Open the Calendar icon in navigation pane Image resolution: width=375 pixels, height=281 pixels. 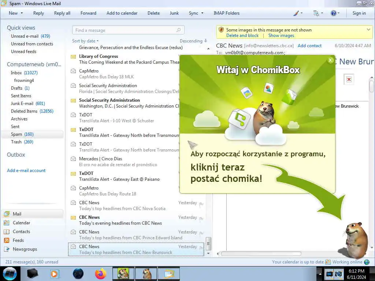tap(7, 223)
